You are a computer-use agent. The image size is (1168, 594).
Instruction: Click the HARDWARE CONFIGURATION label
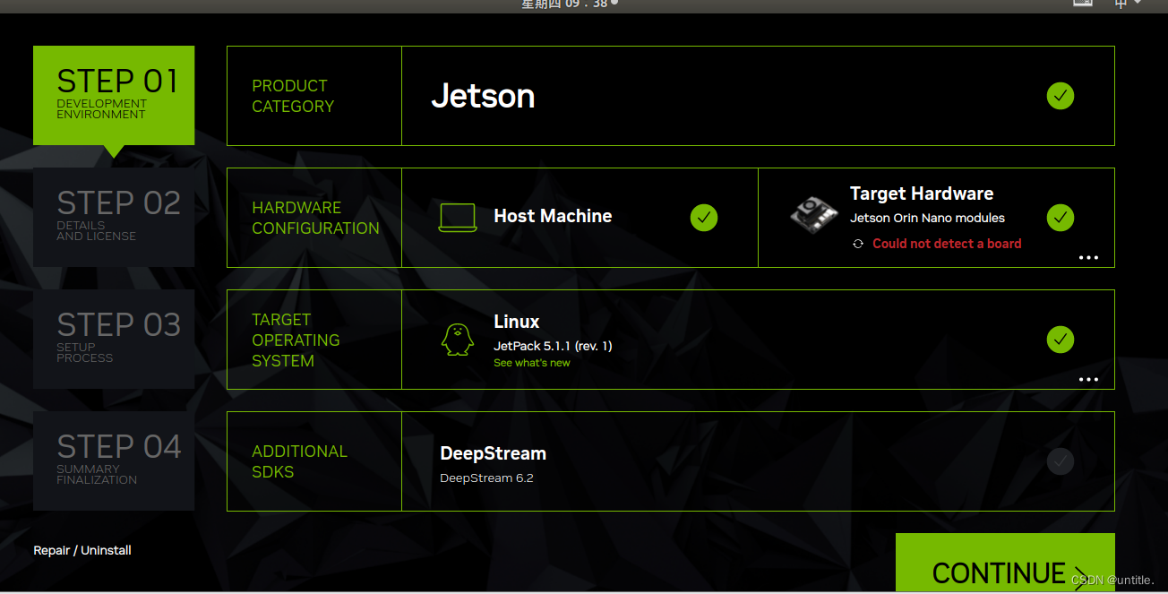coord(315,218)
